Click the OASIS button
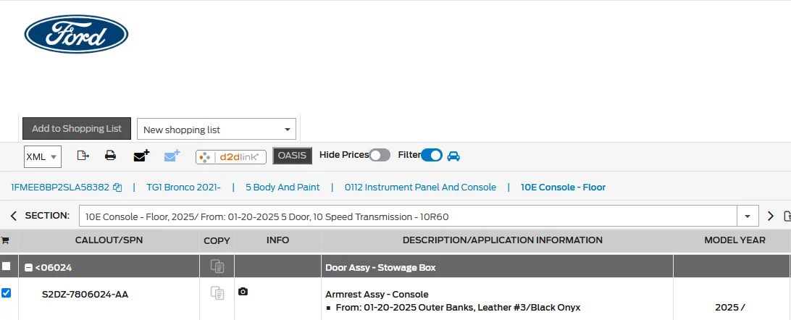Screen dimensions: 791x320 tap(292, 156)
